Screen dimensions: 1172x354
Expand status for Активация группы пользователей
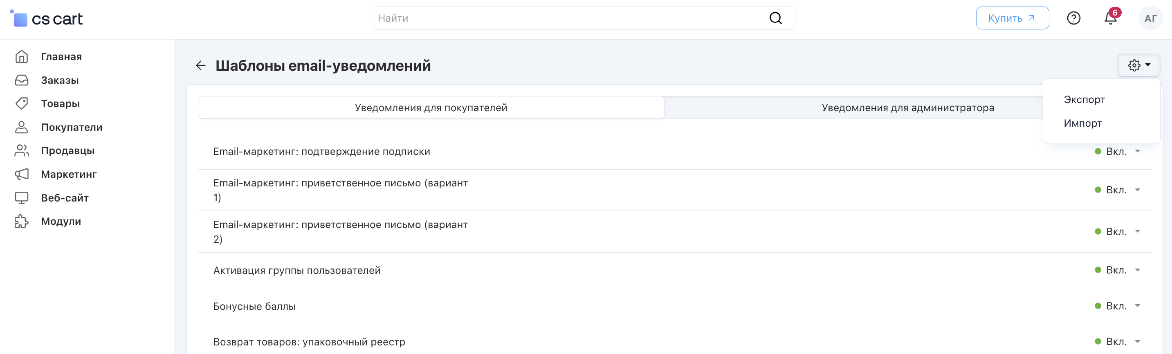(1117, 270)
